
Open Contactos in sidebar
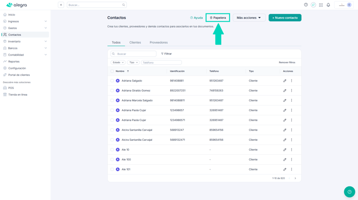pos(25,35)
